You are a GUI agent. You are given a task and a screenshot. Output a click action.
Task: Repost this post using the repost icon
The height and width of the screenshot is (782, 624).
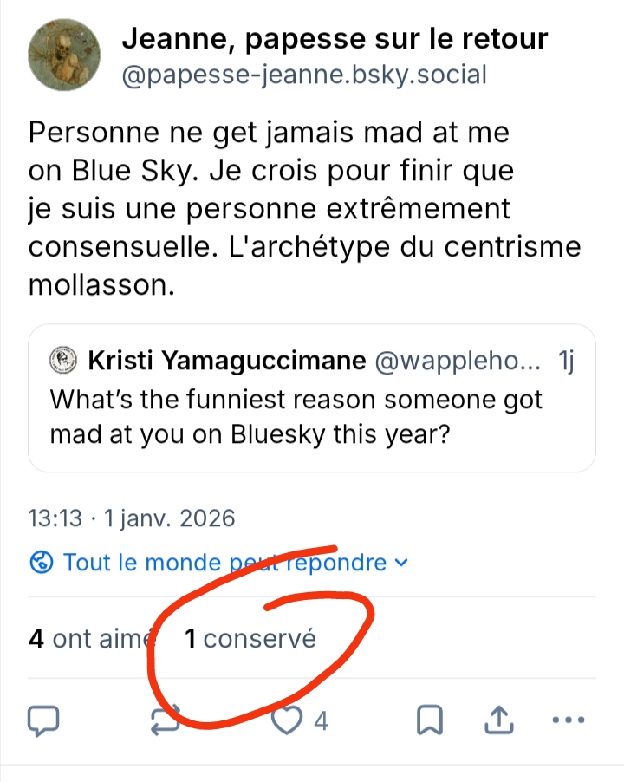pos(166,720)
